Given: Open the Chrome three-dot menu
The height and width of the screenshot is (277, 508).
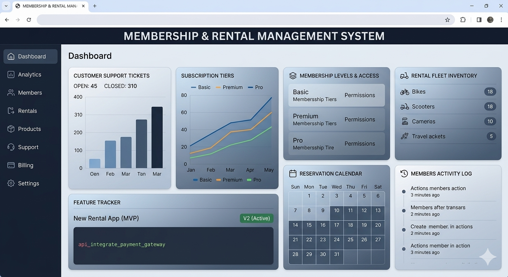Looking at the screenshot, I should pyautogui.click(x=502, y=19).
